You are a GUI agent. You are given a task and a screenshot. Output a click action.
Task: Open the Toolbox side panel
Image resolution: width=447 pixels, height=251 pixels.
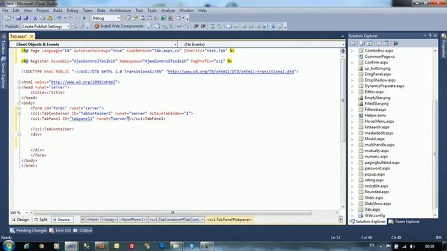pyautogui.click(x=3, y=44)
